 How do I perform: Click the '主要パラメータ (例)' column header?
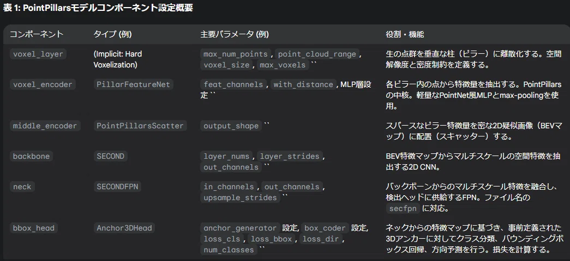[235, 34]
